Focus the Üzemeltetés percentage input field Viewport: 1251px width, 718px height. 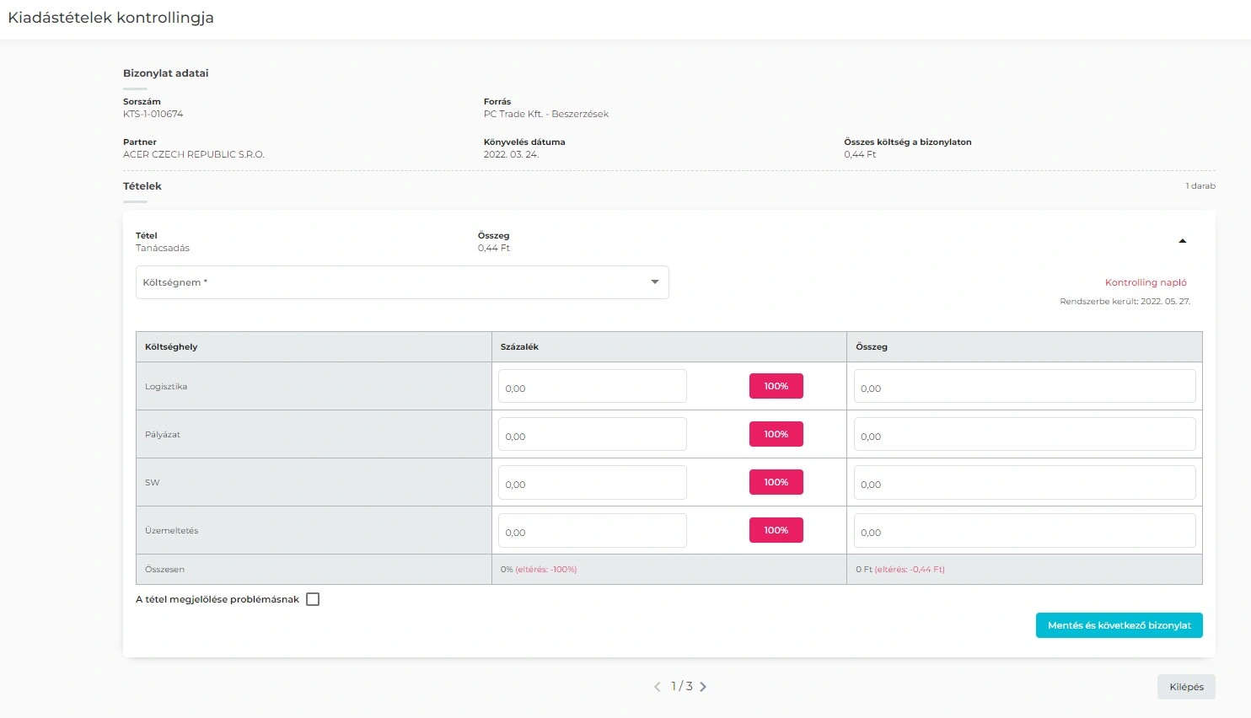point(592,531)
